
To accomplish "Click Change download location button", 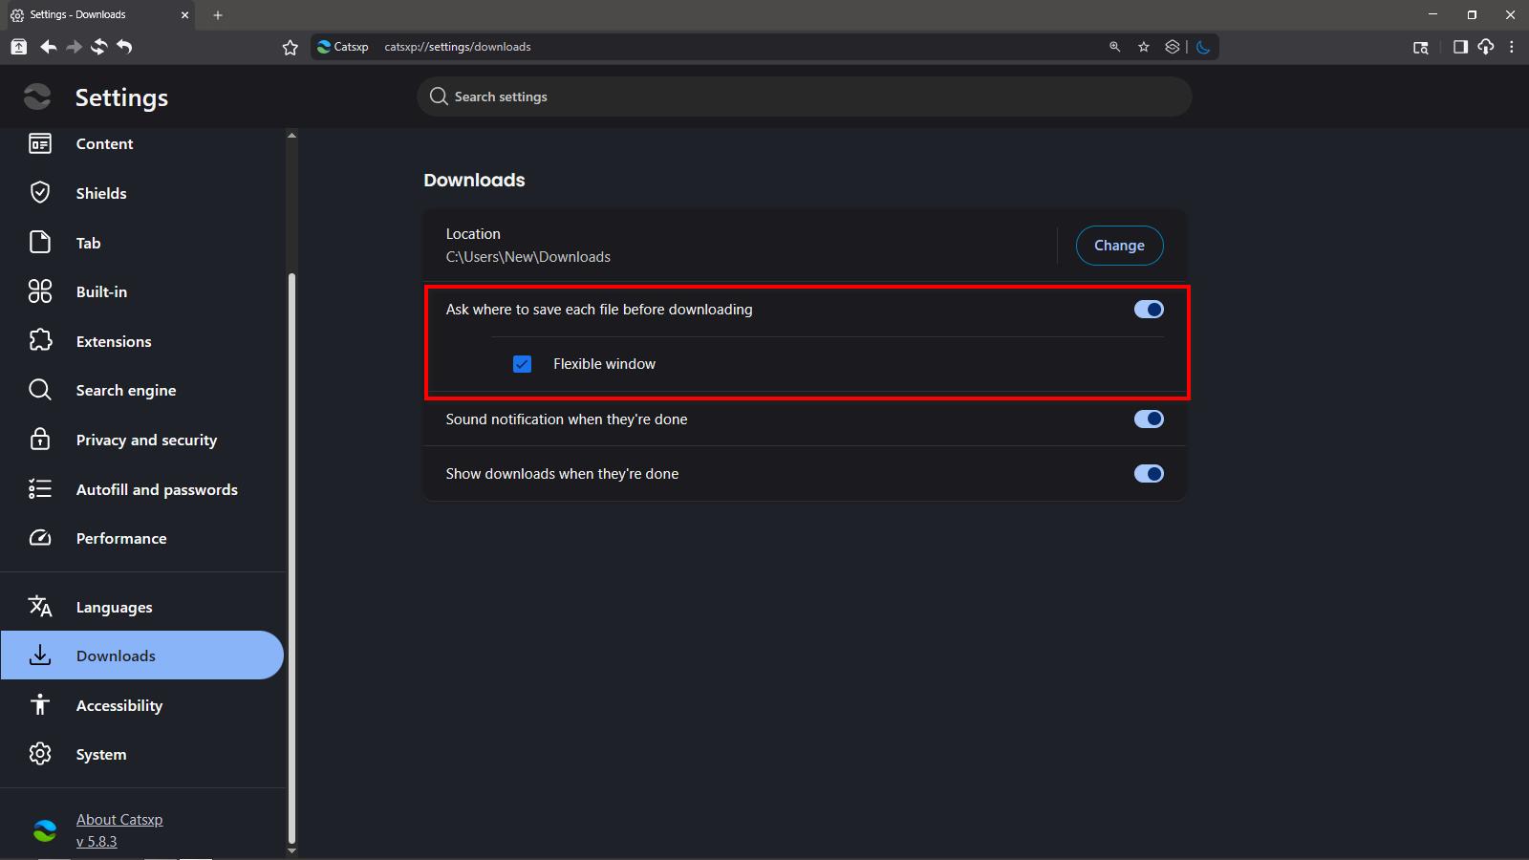I will (1119, 246).
